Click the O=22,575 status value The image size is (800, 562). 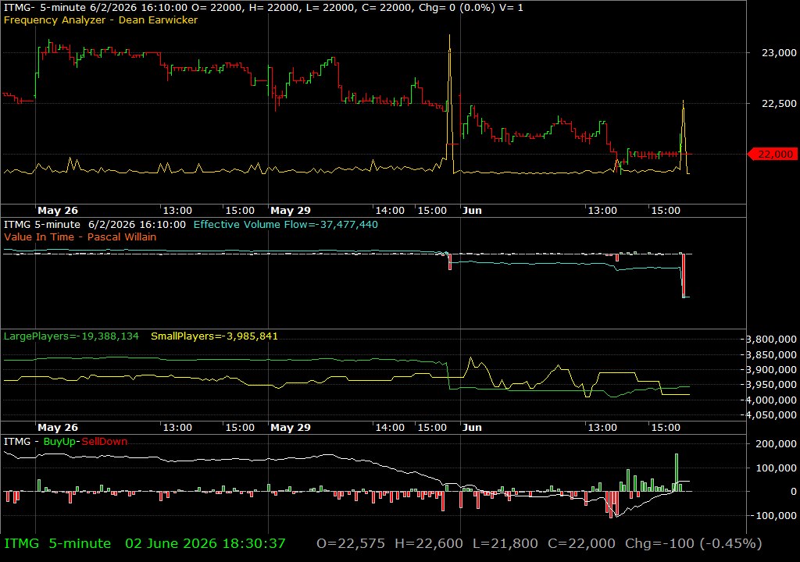(x=351, y=543)
